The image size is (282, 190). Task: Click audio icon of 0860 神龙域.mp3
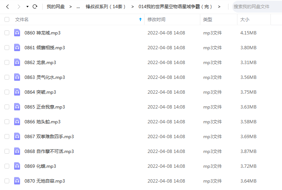pos(17,33)
